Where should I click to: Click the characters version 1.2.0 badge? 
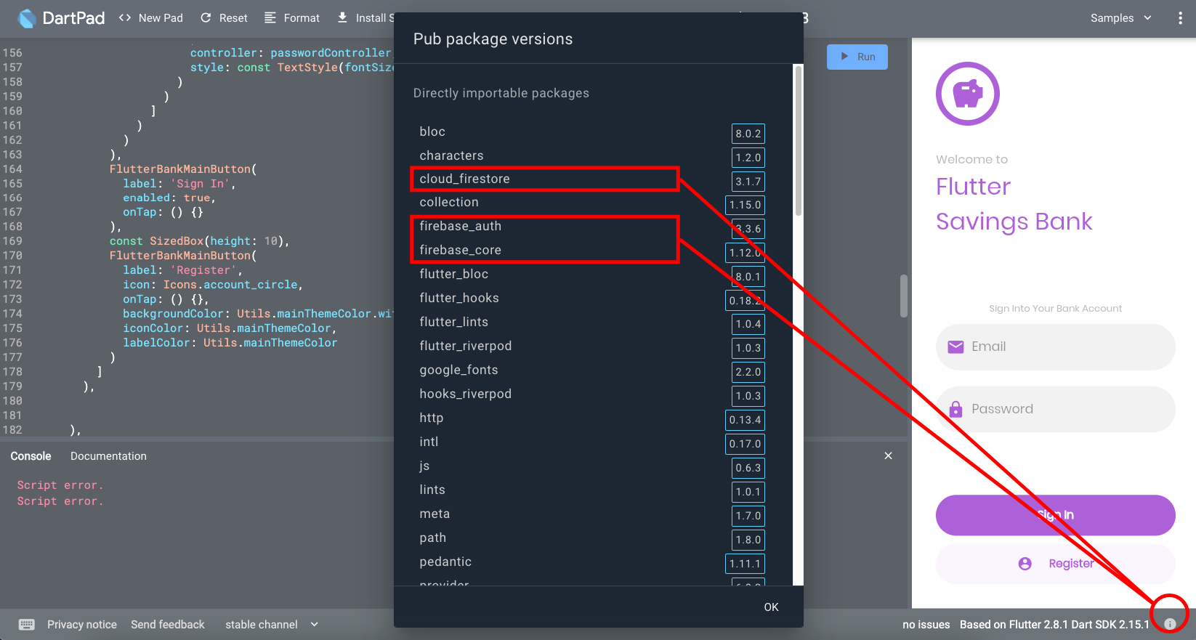point(748,158)
